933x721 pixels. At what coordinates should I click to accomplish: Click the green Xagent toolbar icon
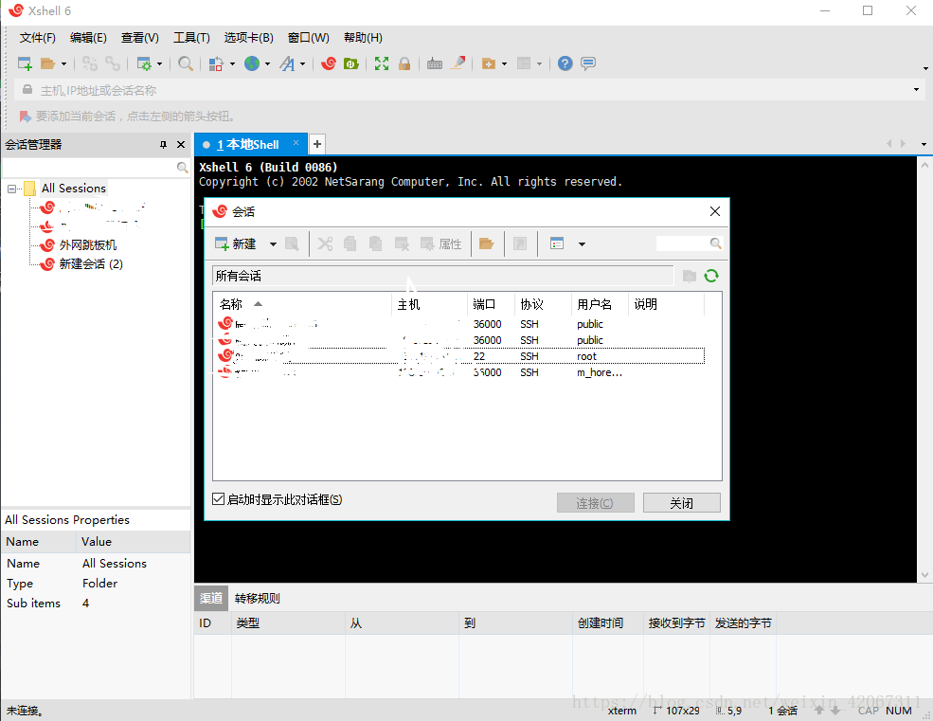[x=351, y=63]
